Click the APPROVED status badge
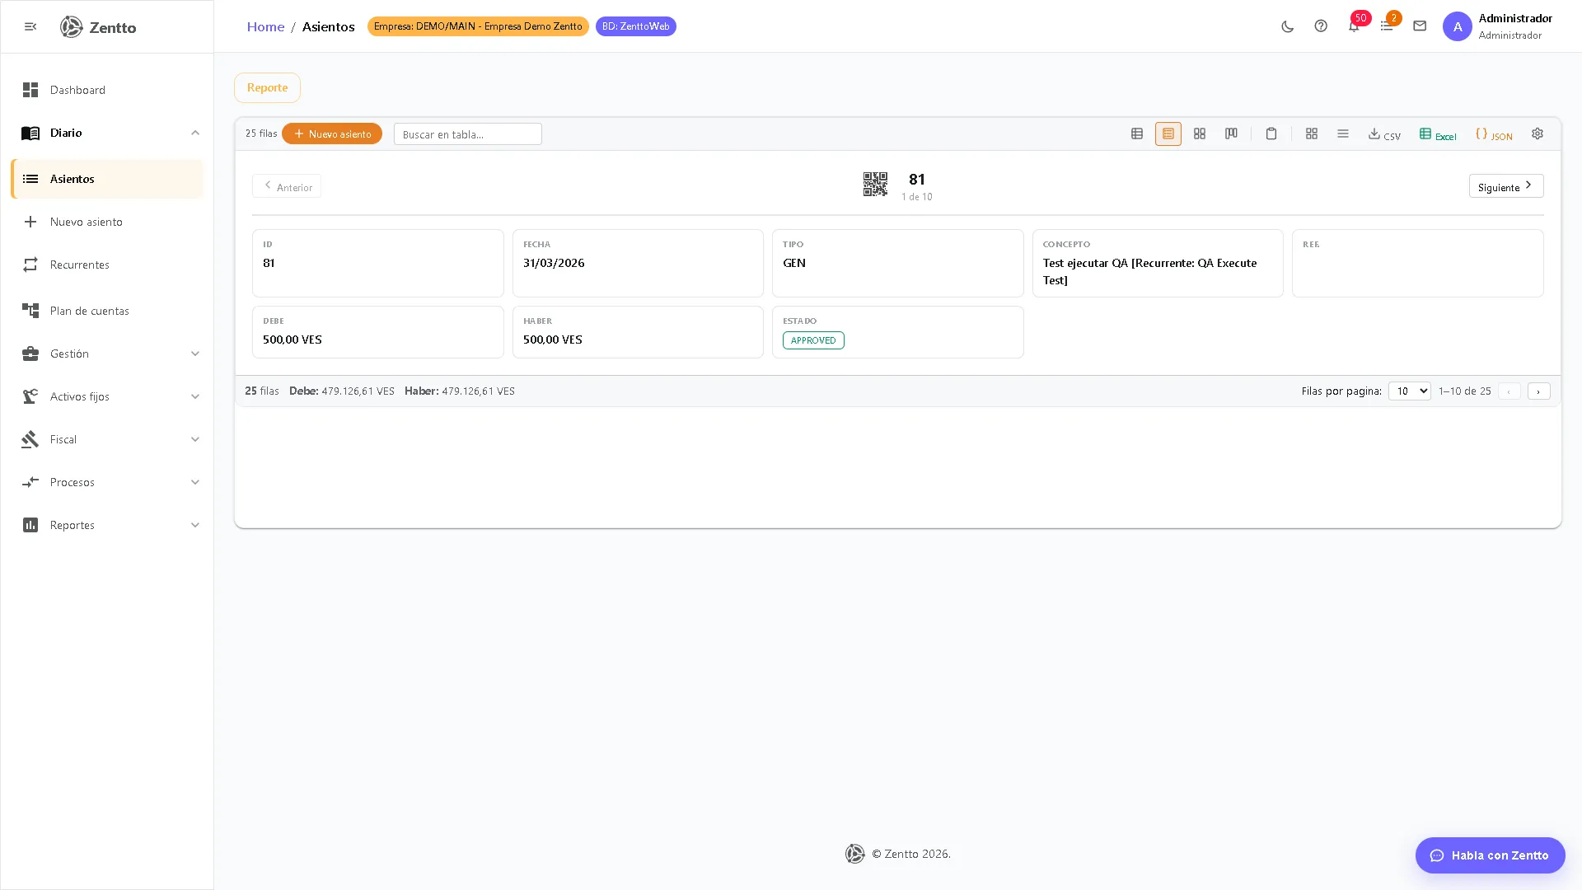This screenshot has height=890, width=1582. tap(813, 340)
